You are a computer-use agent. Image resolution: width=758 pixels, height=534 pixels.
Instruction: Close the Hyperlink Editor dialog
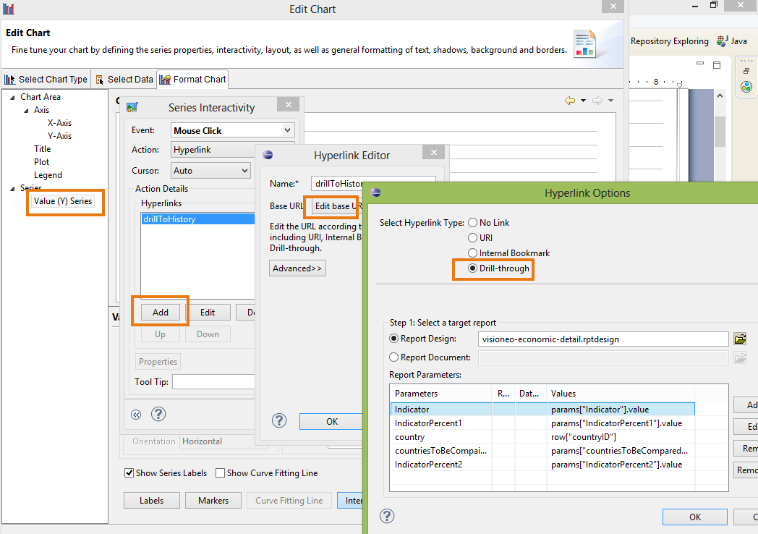pos(434,153)
